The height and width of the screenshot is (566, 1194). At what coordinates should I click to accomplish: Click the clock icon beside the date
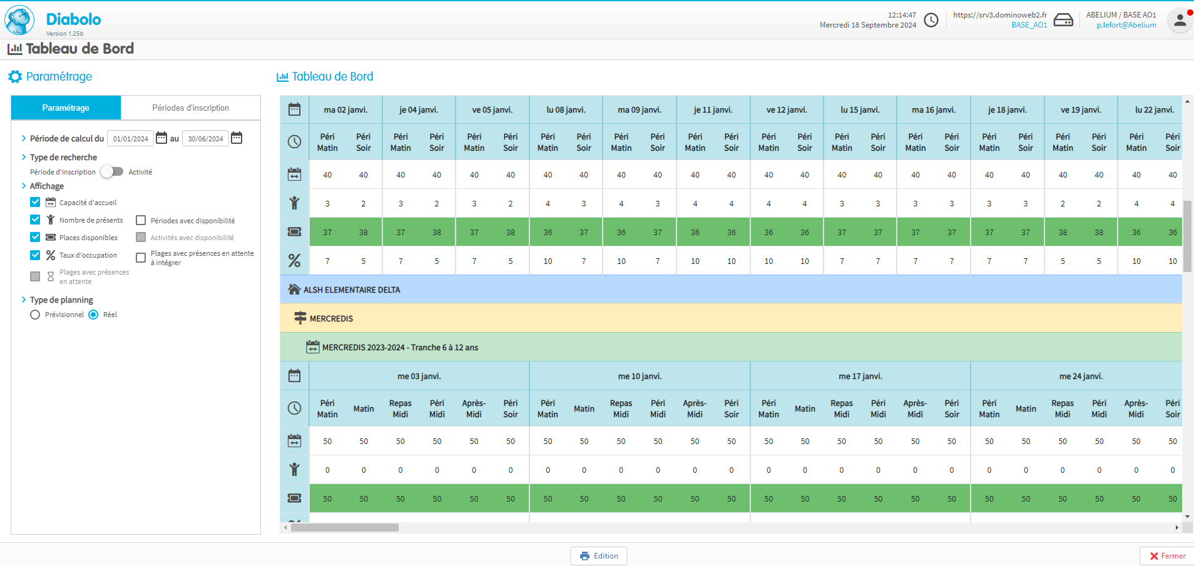click(931, 20)
